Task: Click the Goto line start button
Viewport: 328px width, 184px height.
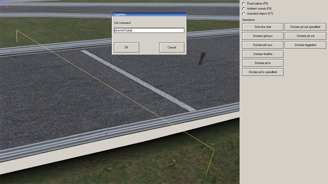Action: tap(263, 27)
